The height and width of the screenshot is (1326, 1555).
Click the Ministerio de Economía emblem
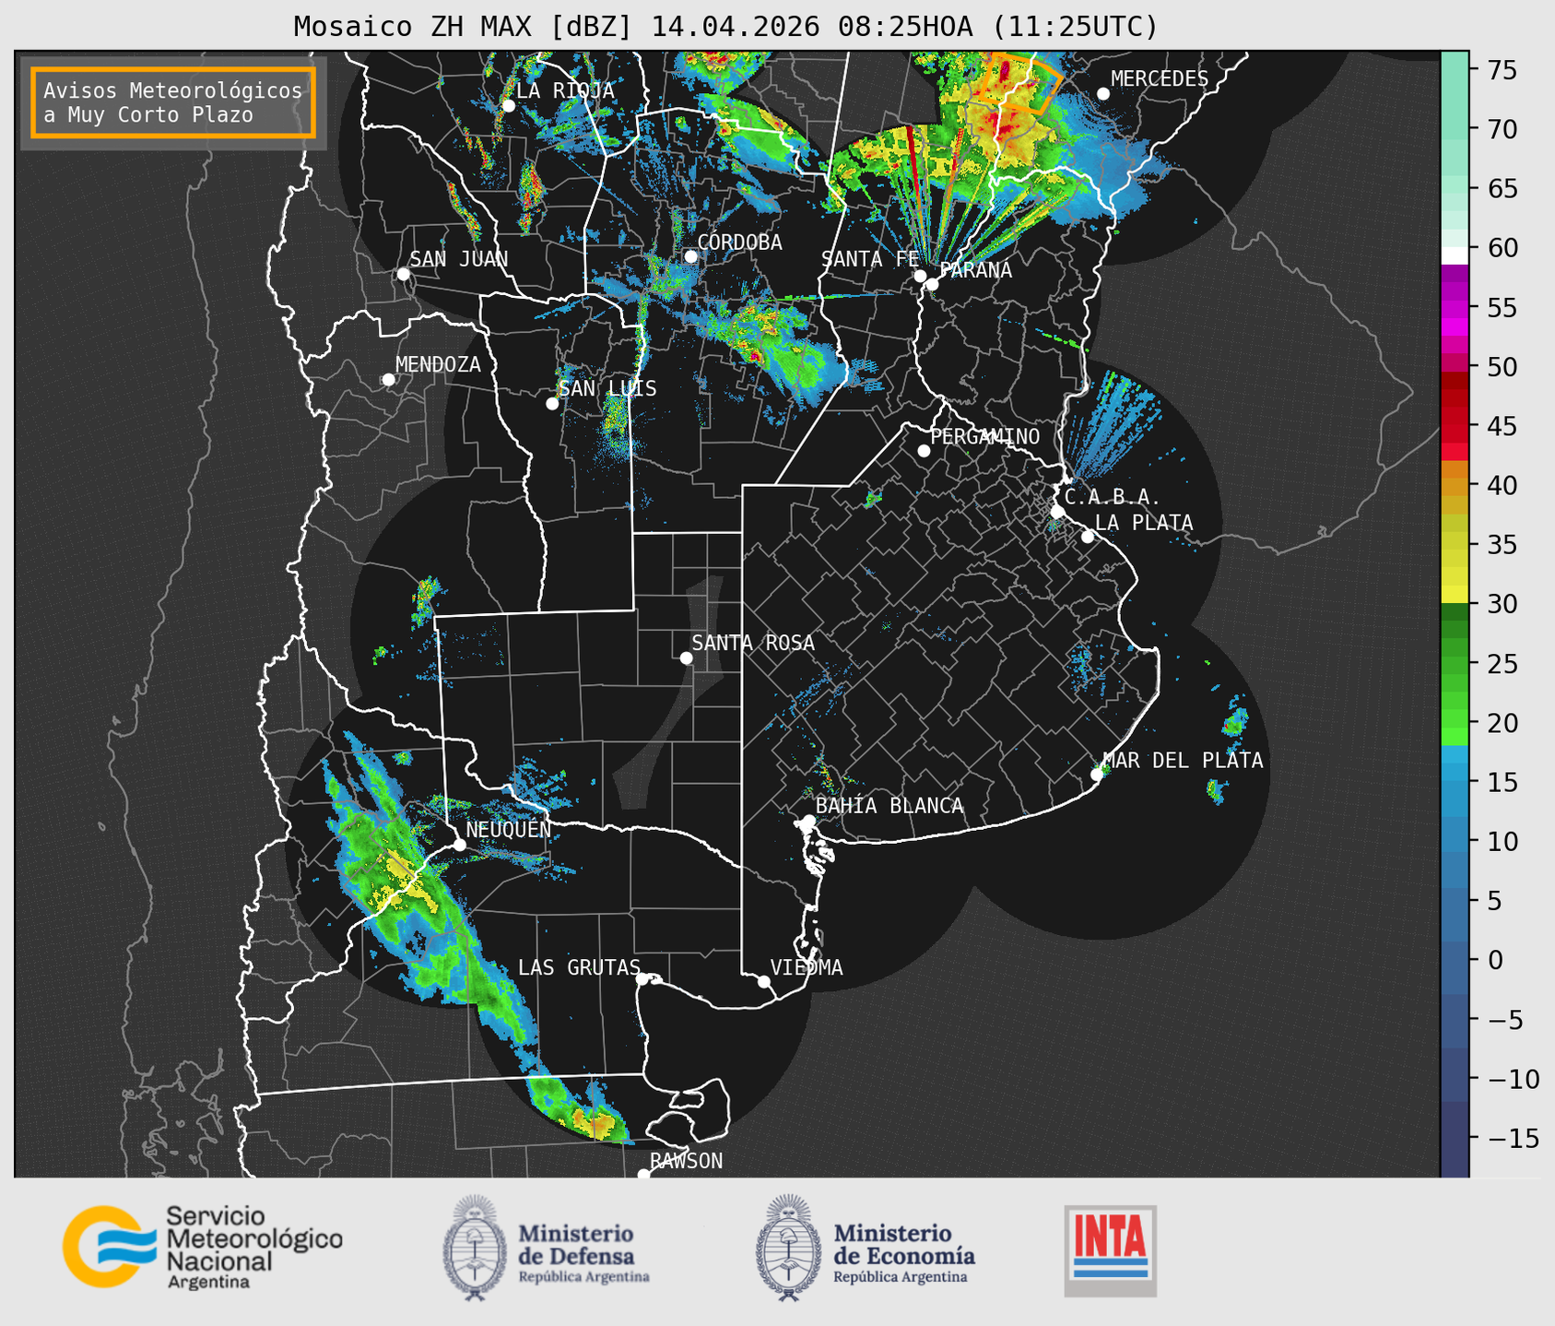[787, 1248]
